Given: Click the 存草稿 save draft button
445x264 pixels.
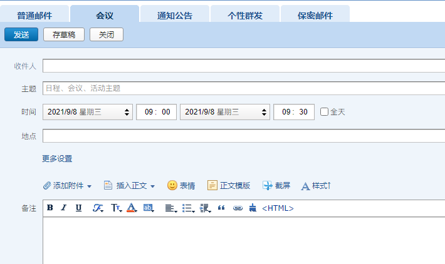Looking at the screenshot, I should point(63,35).
